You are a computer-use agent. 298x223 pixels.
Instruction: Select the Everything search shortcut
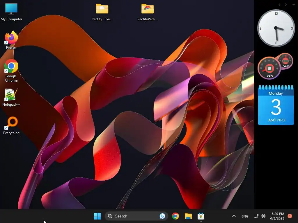11,126
